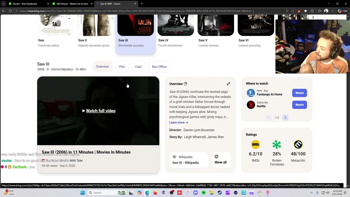Open the Windows Start menu
The image size is (350, 197).
pos(83,193)
